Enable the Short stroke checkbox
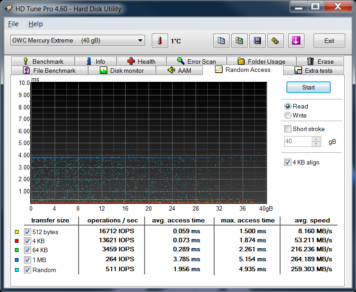This screenshot has width=356, height=292. point(288,129)
